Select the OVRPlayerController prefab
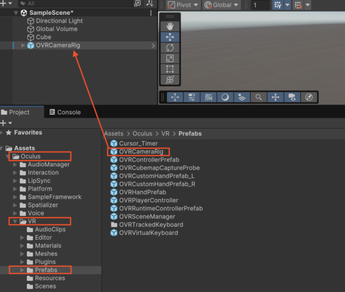345x292 pixels. [x=149, y=200]
